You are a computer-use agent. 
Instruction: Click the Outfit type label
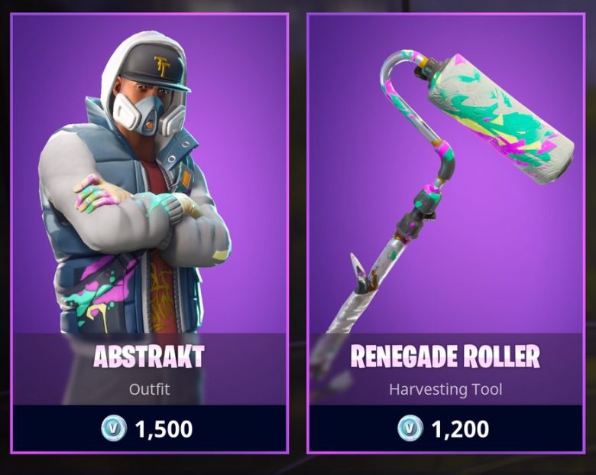149,389
